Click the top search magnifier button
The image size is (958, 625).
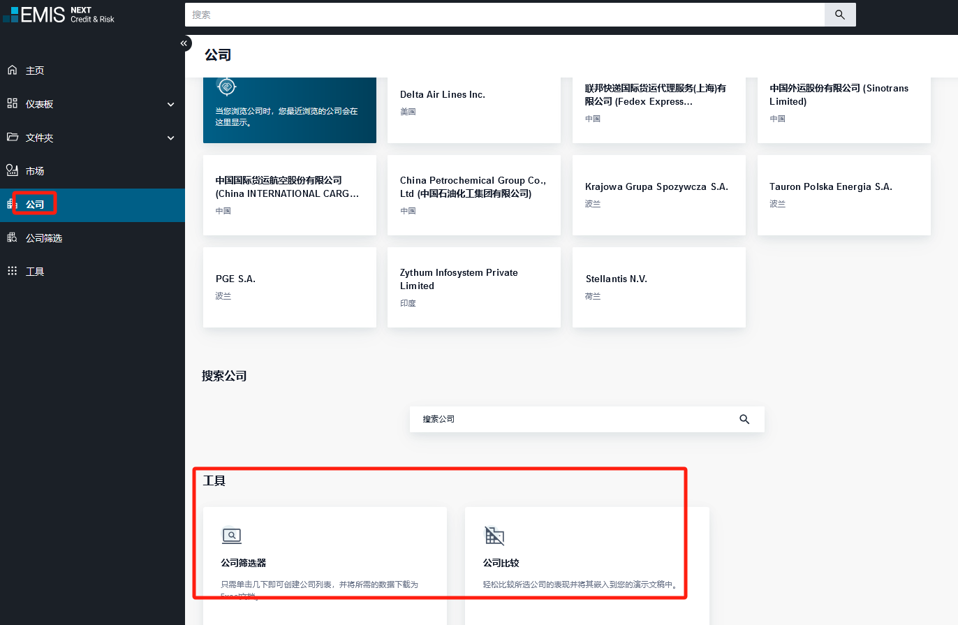point(840,15)
